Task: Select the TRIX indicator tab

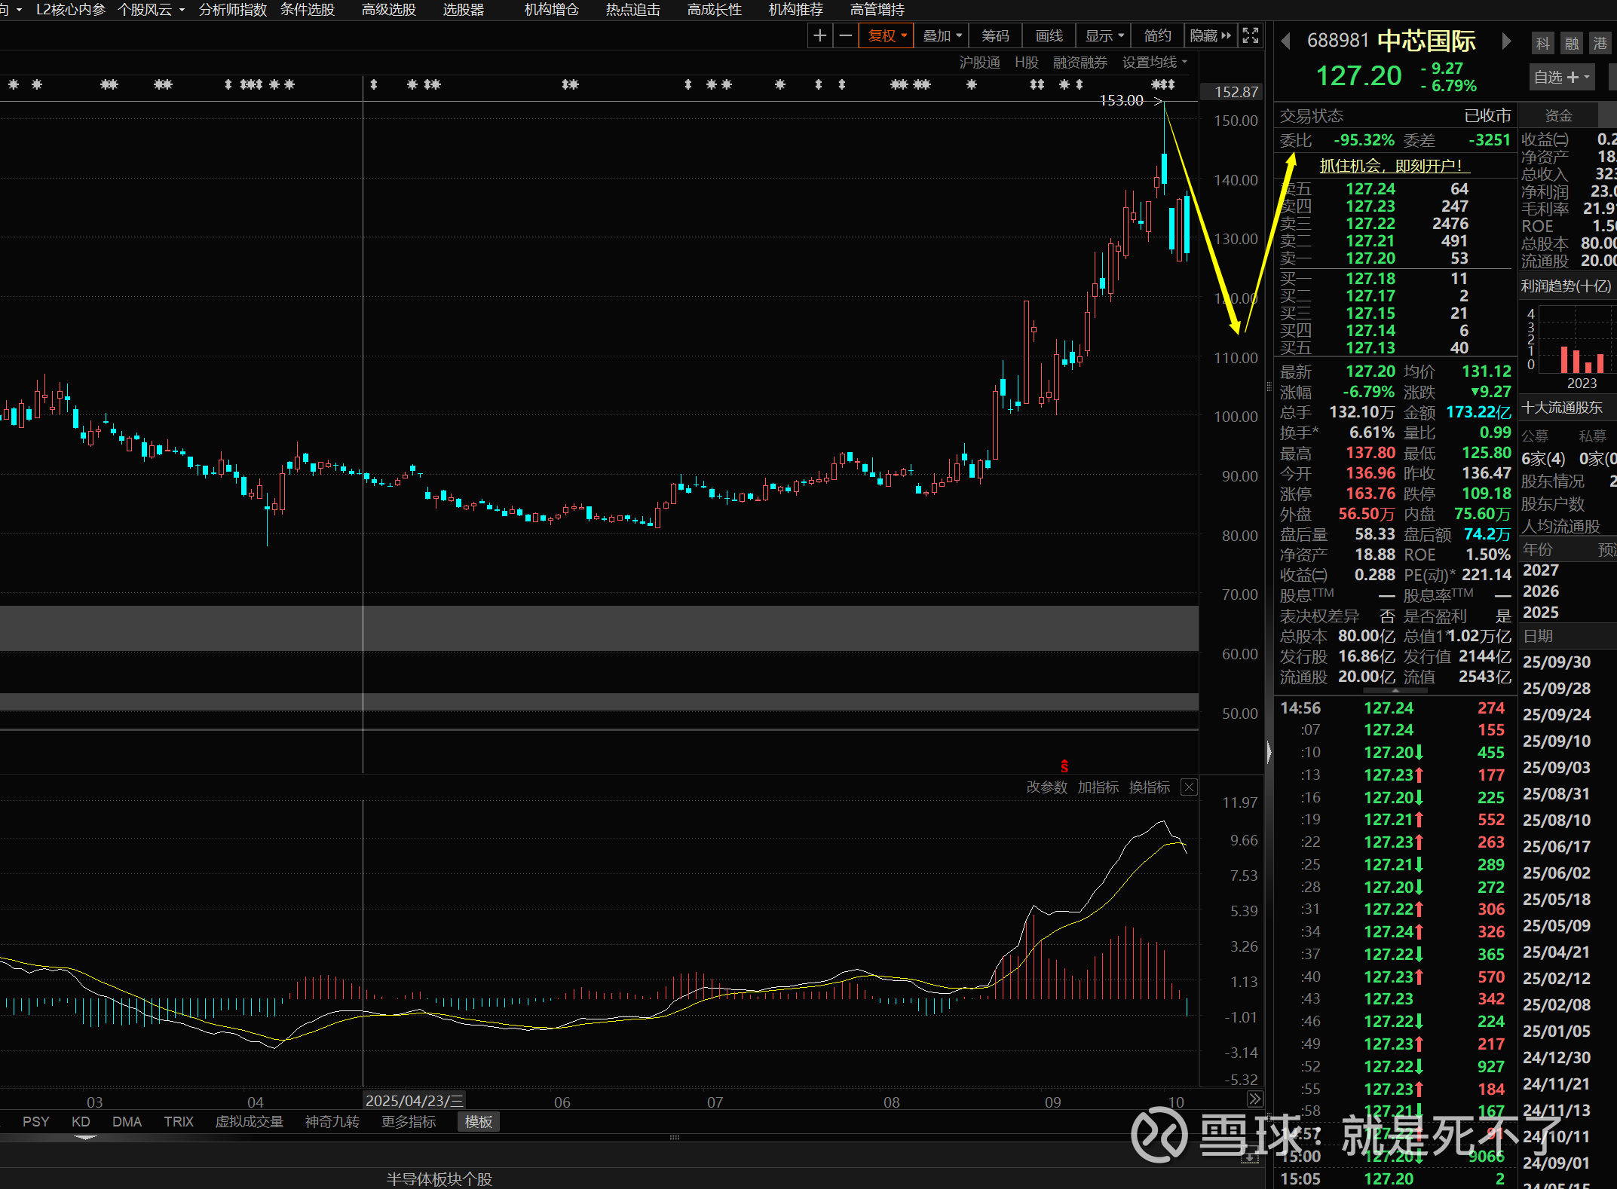Action: 179,1122
